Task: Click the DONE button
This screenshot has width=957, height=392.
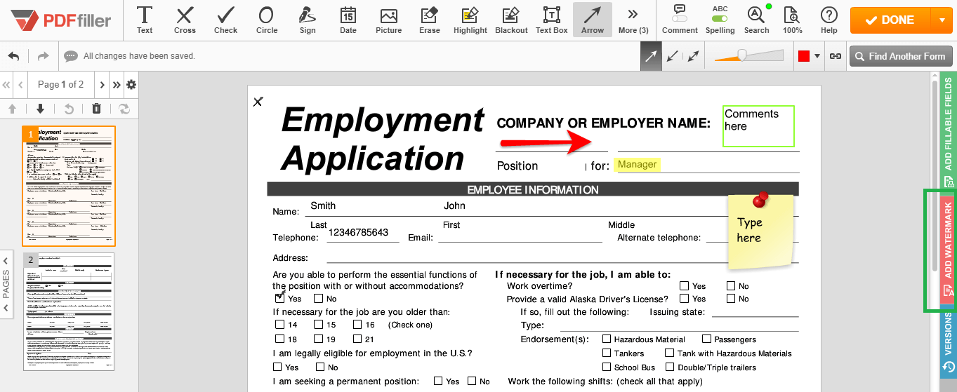Action: pyautogui.click(x=890, y=20)
